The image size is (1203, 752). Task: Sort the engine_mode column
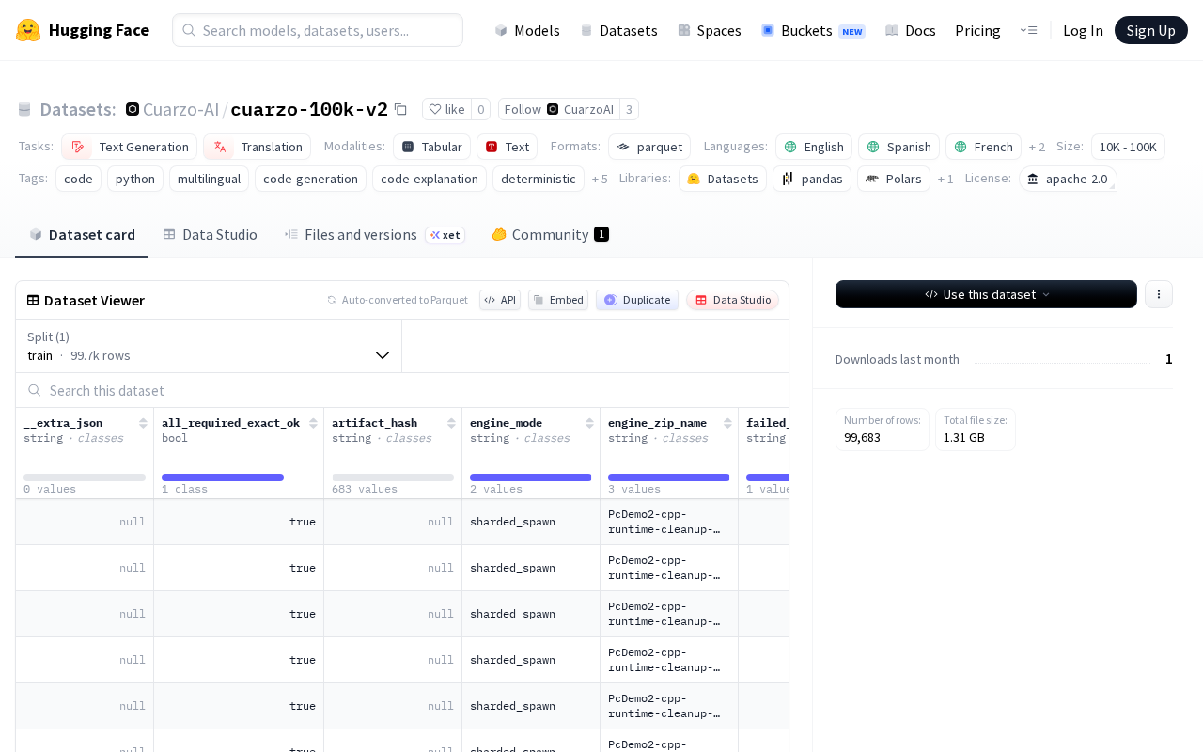589,423
